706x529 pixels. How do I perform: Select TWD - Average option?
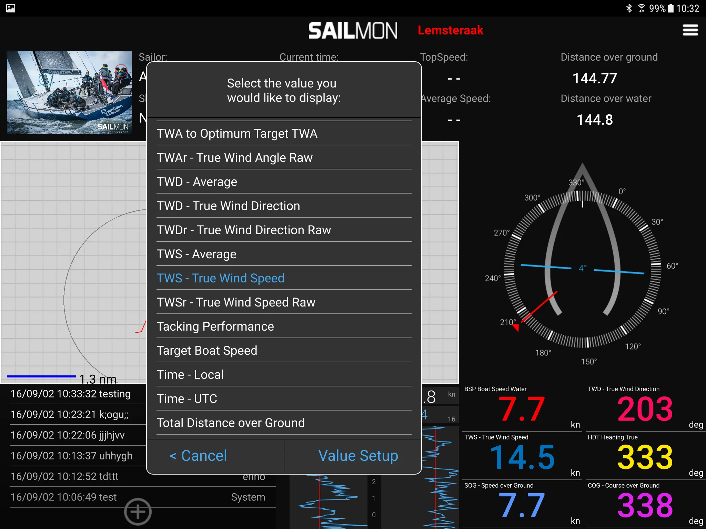[284, 181]
